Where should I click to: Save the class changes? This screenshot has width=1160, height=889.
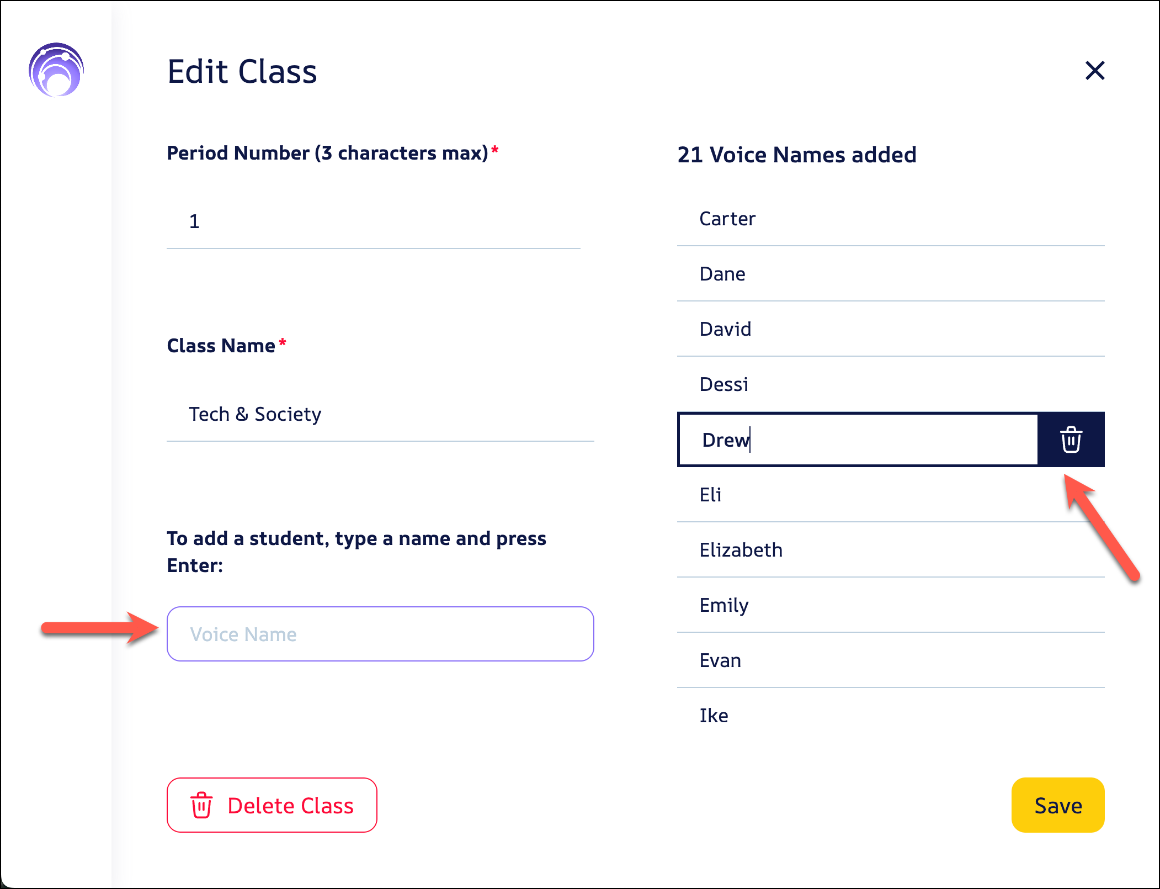pyautogui.click(x=1057, y=805)
